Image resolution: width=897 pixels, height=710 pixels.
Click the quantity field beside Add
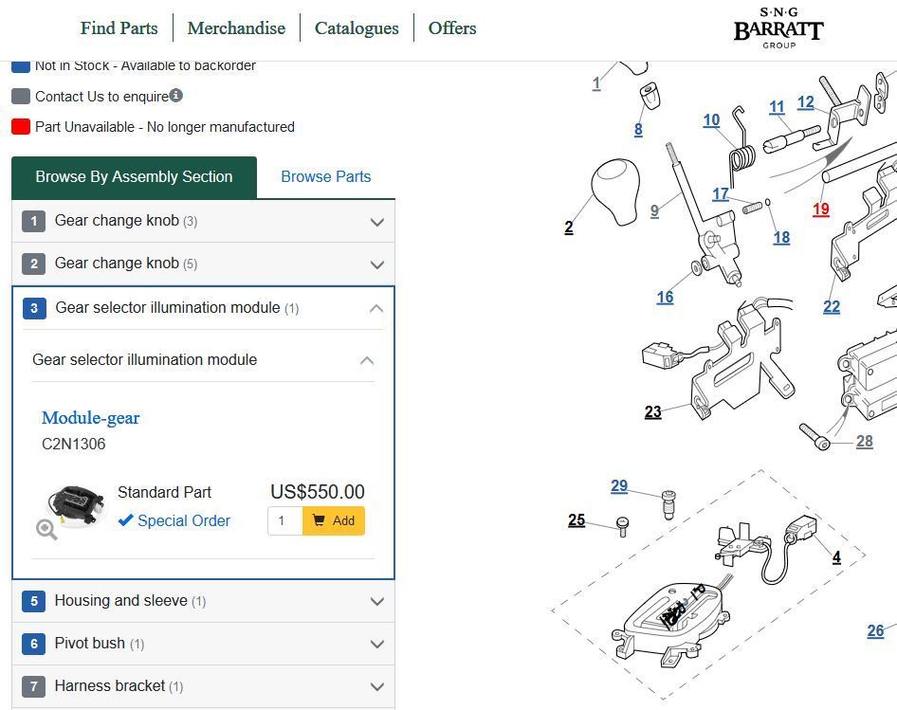coord(284,520)
